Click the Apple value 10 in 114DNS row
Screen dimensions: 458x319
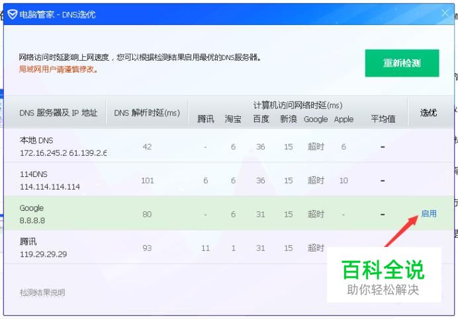point(343,180)
